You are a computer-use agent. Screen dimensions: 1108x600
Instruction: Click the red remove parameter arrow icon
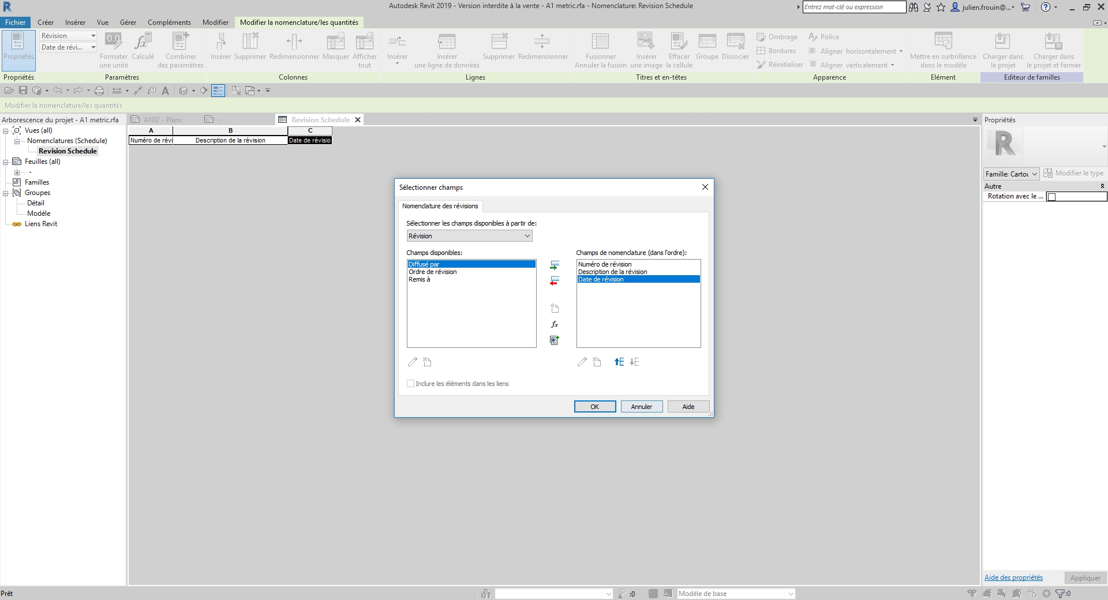point(554,282)
